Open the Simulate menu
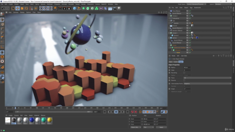 (x=71, y=4)
